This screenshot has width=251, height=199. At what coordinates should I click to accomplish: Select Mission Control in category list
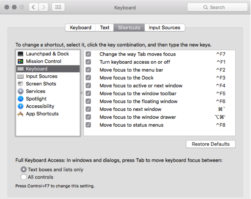pos(48,61)
